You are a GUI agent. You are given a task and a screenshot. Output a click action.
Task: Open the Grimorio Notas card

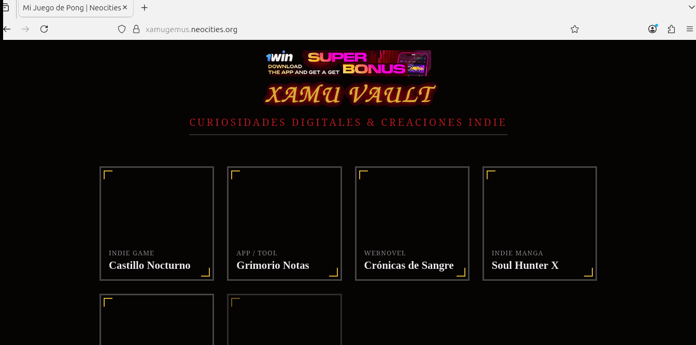click(285, 223)
